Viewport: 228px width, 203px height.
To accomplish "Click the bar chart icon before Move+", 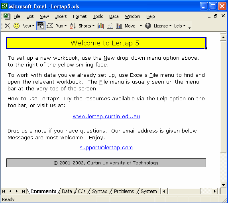I will click(x=119, y=26).
